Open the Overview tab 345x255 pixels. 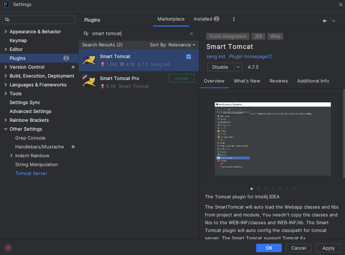214,81
